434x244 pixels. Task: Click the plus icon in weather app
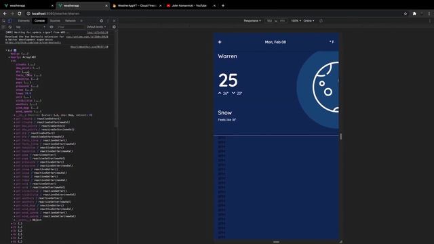(x=220, y=42)
